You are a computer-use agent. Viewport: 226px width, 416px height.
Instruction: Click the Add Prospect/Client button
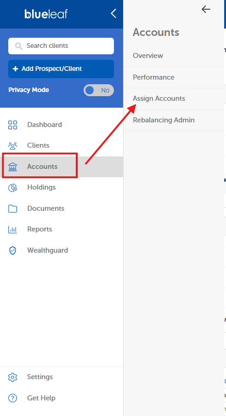[x=61, y=69]
